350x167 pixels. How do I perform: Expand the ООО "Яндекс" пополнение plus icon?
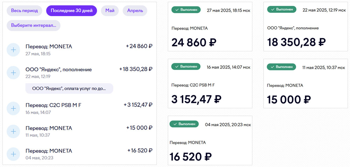(x=13, y=73)
